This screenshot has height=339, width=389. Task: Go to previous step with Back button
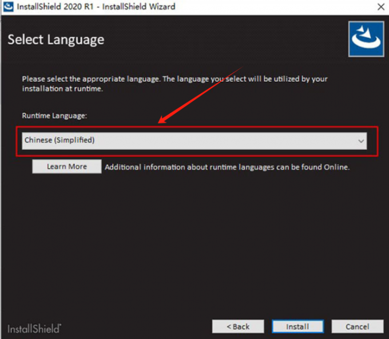pos(238,326)
